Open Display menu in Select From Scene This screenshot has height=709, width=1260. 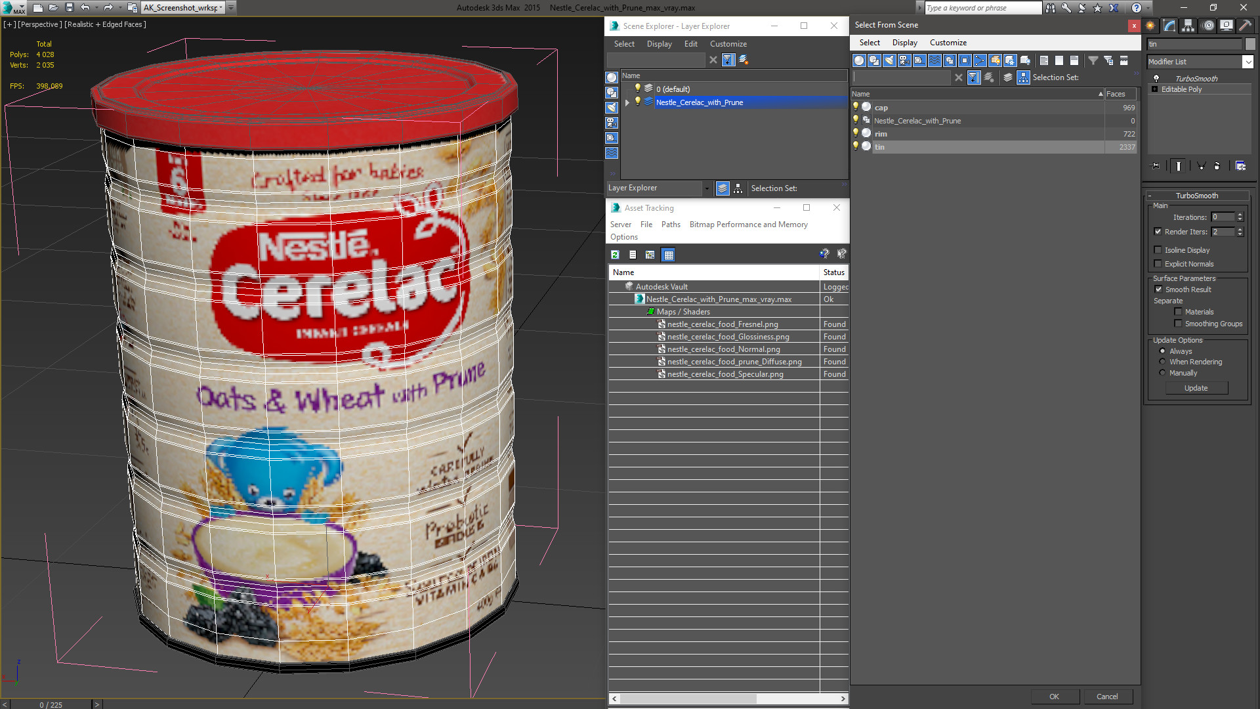[x=905, y=43]
